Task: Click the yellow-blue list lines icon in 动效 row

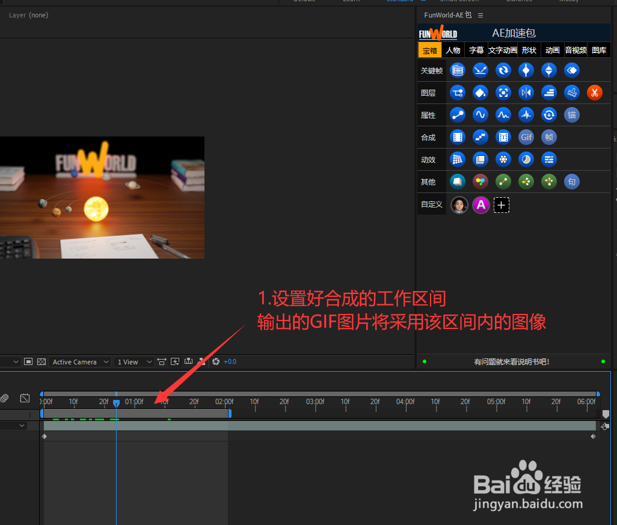Action: 549,159
